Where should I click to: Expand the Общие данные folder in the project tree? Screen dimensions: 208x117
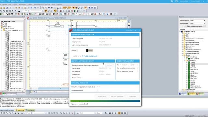(2, 29)
